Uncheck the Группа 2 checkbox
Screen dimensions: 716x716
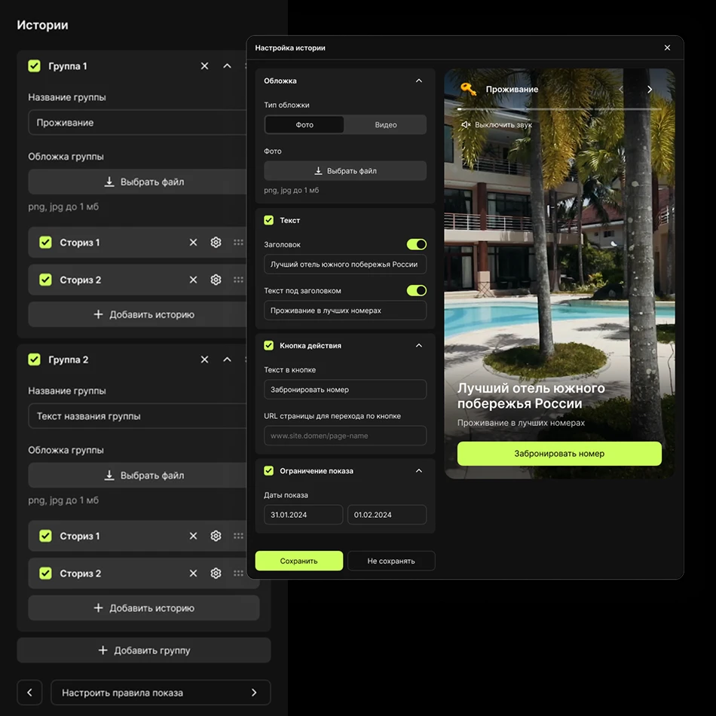coord(34,360)
